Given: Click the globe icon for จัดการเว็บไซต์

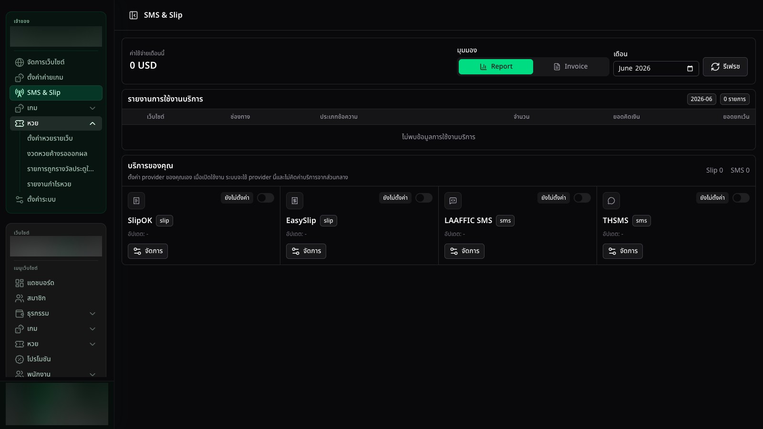Looking at the screenshot, I should tap(20, 62).
